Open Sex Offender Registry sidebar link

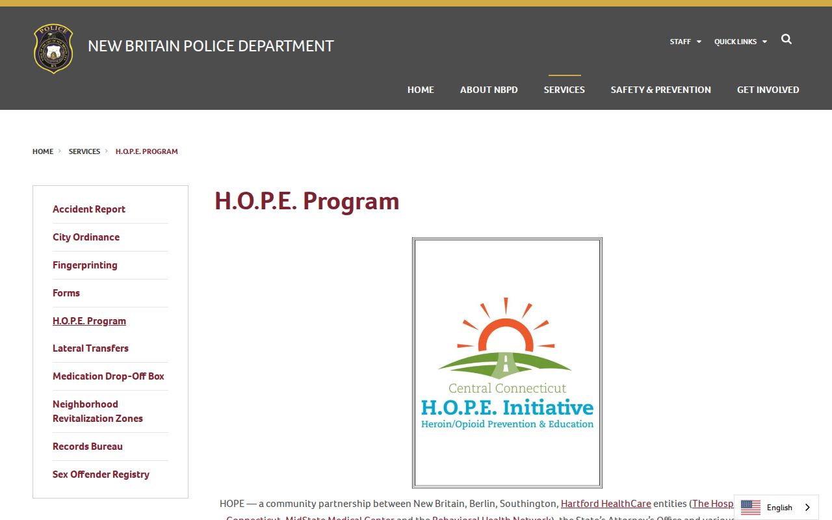point(101,474)
